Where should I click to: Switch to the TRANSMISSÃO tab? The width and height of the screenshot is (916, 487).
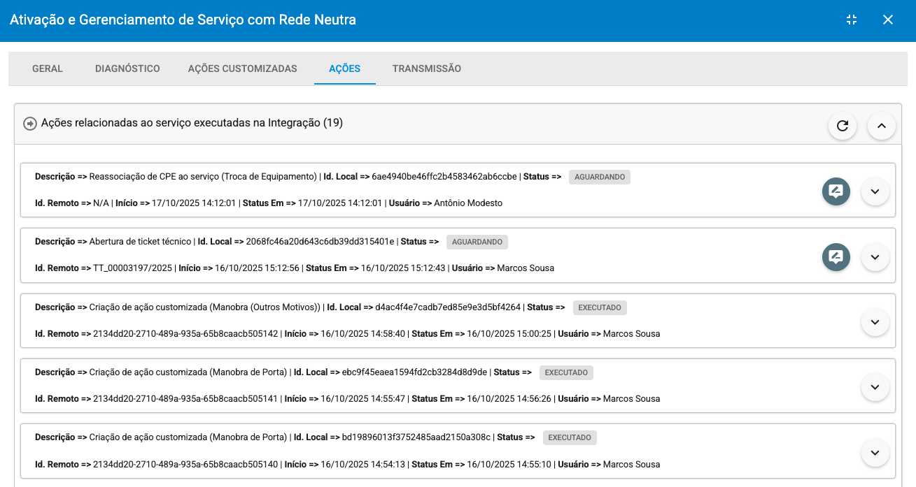427,68
